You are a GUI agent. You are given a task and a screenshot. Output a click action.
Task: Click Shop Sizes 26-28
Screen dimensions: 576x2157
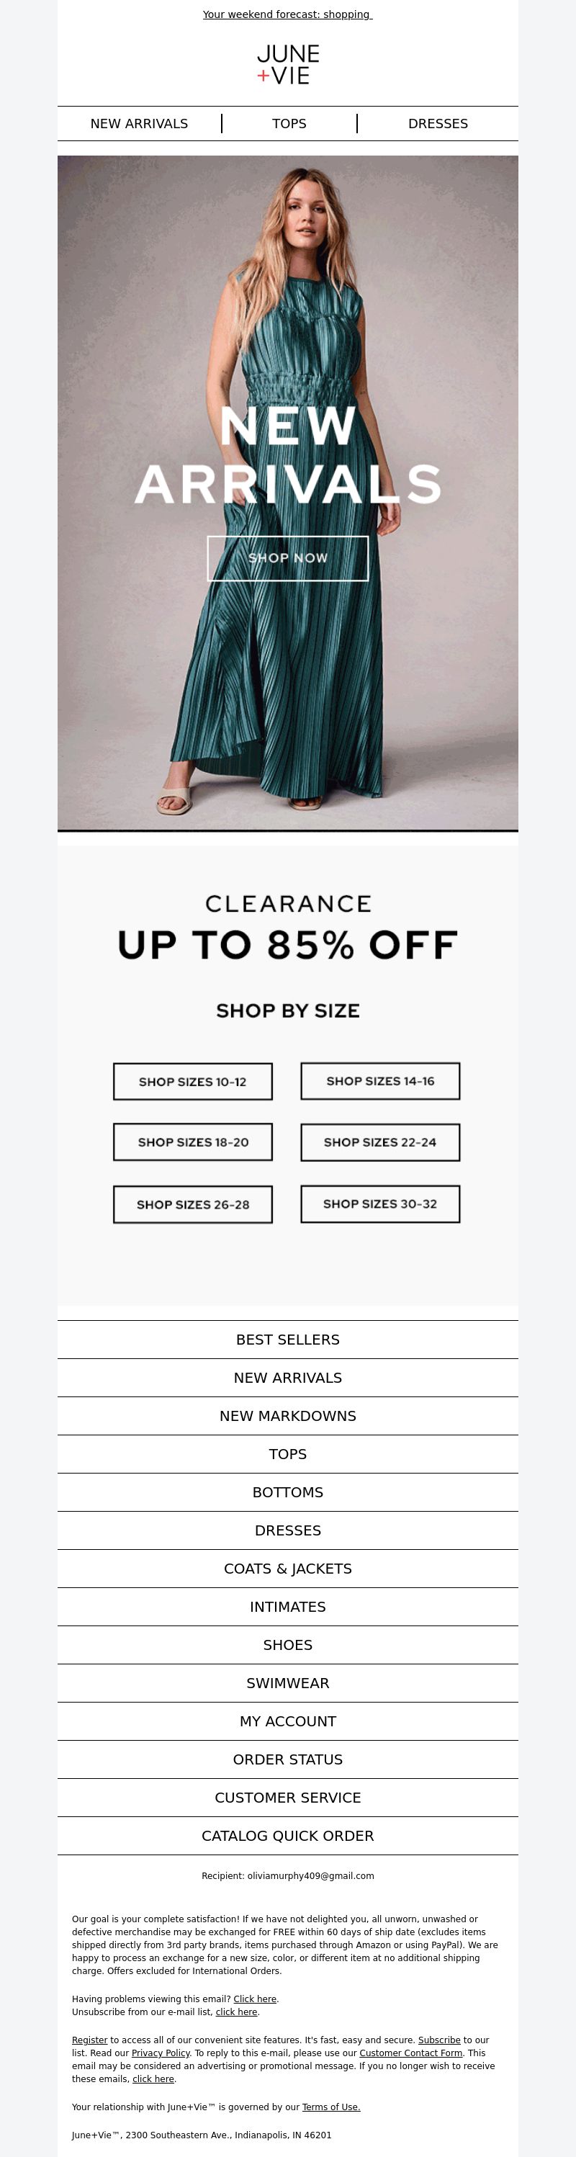[x=192, y=1204]
